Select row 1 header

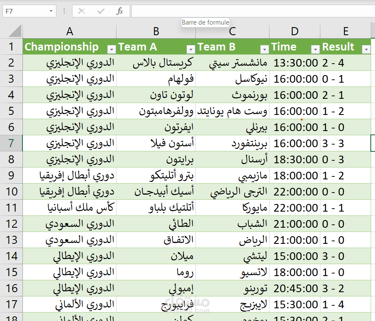(11, 47)
